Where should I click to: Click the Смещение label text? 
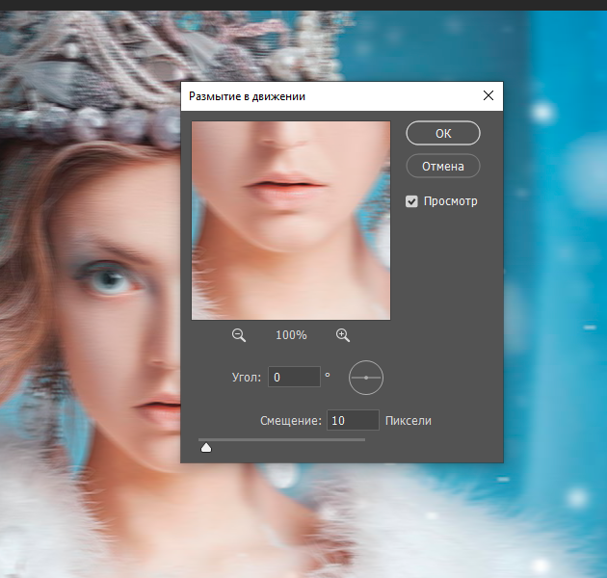point(289,421)
